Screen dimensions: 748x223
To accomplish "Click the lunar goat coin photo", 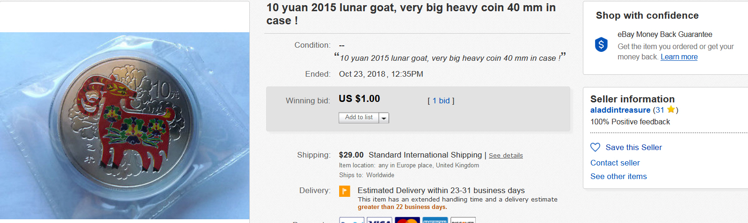I will 124,125.
